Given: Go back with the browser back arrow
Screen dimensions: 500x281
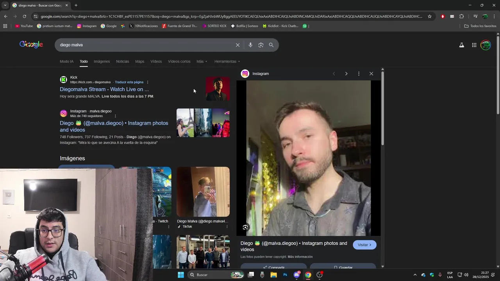Looking at the screenshot, I should [5, 16].
